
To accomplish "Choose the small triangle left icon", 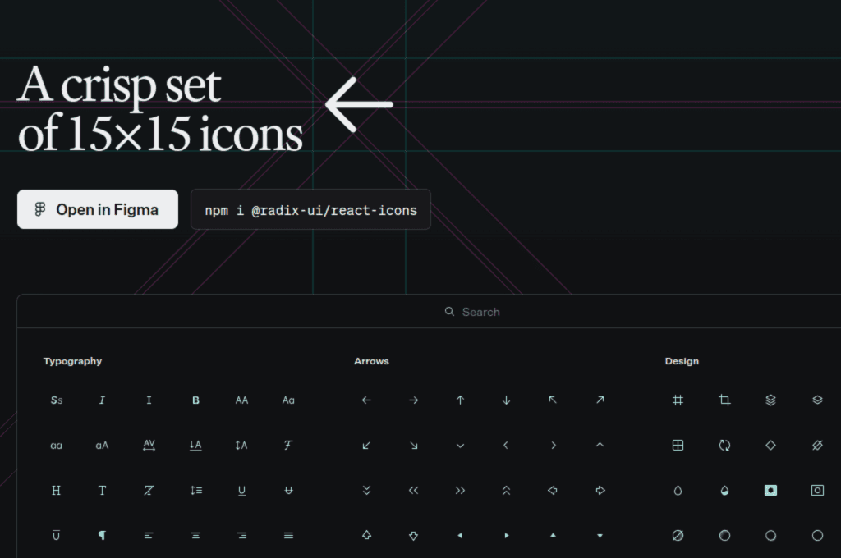I will point(460,535).
